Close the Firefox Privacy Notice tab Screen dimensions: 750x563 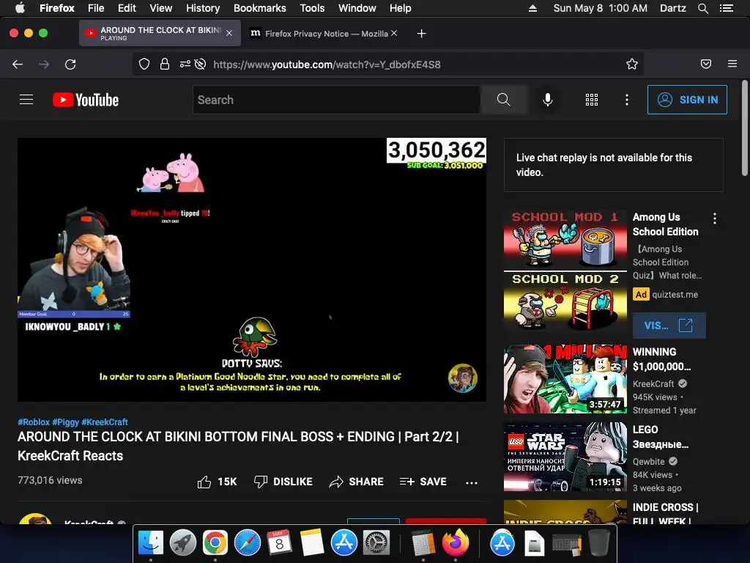393,33
